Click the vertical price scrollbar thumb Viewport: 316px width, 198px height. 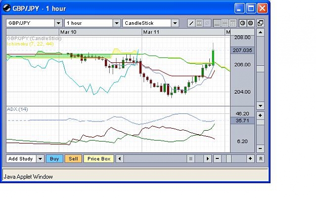point(260,69)
